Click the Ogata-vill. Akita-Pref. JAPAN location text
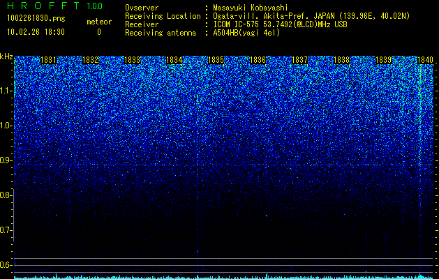Screen dimensions: 439x279 tap(311, 16)
